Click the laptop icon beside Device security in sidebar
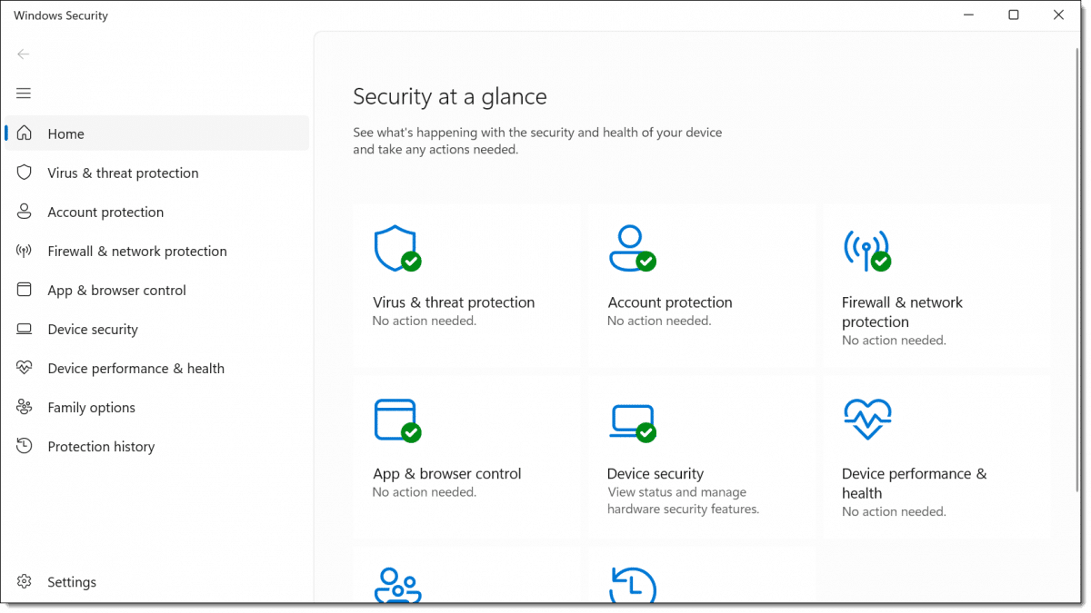 pyautogui.click(x=25, y=329)
